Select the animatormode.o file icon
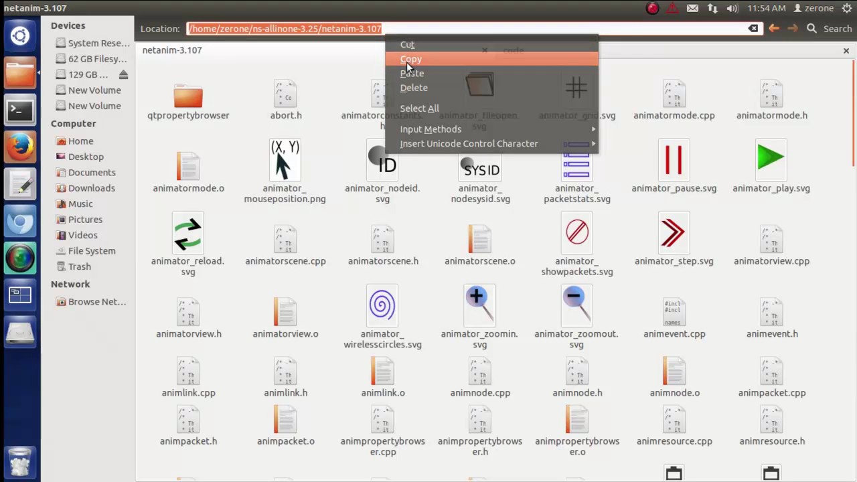This screenshot has width=857, height=482. click(188, 167)
